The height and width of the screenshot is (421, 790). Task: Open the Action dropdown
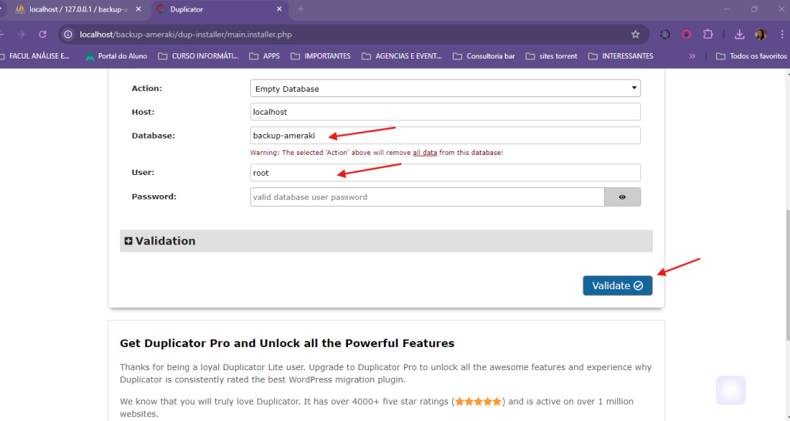[445, 89]
